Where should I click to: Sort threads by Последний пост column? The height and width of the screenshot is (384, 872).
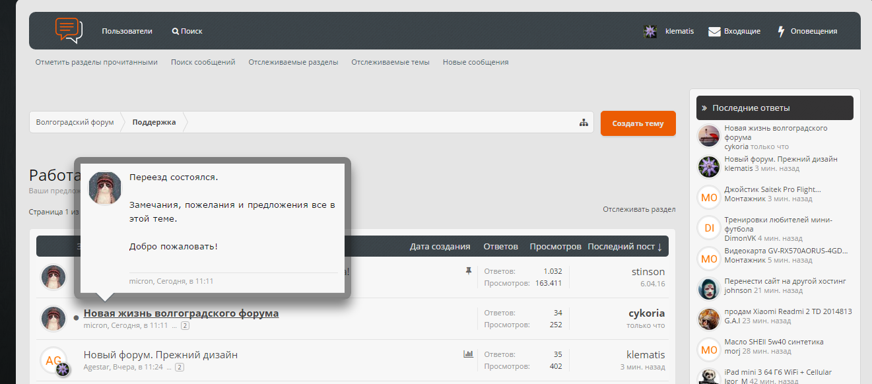[x=624, y=247]
